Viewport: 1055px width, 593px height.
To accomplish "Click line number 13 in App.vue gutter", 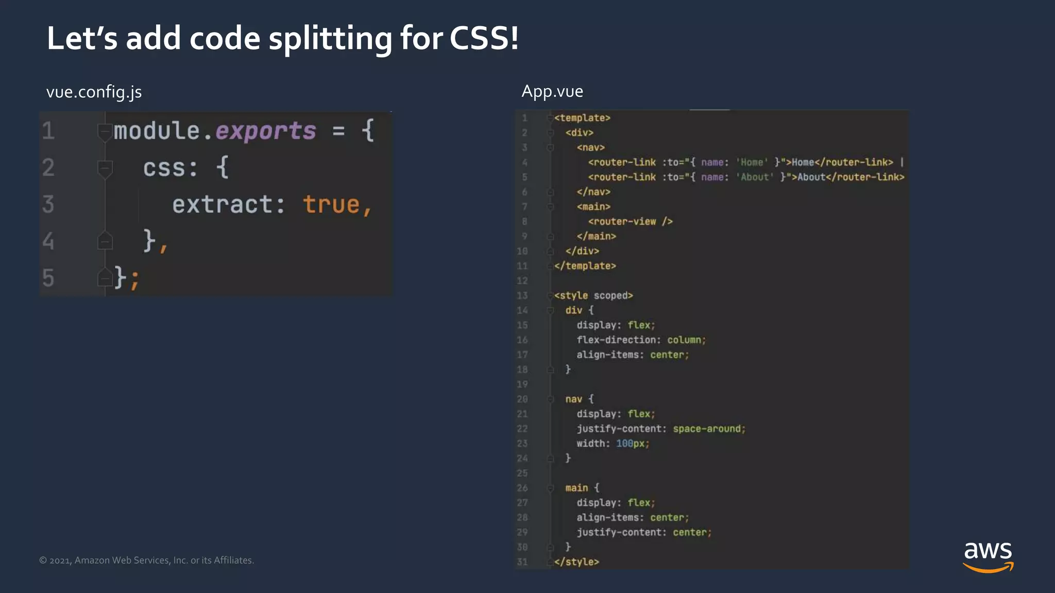I will (x=522, y=295).
